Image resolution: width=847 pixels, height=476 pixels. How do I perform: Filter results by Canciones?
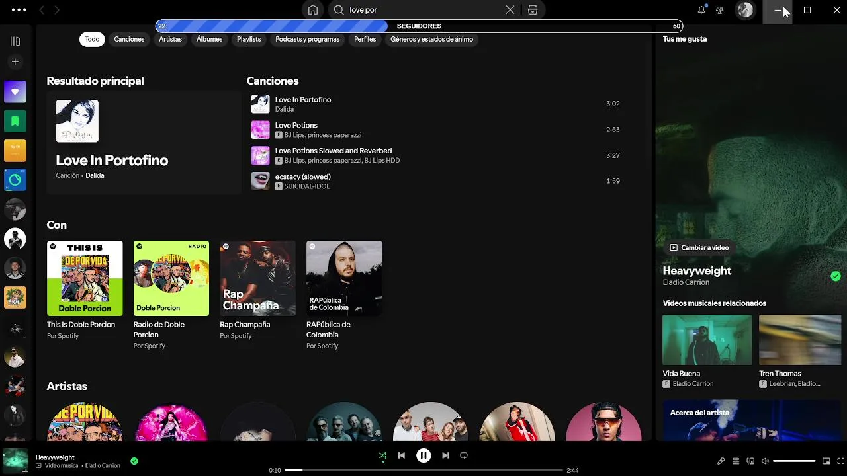(129, 39)
